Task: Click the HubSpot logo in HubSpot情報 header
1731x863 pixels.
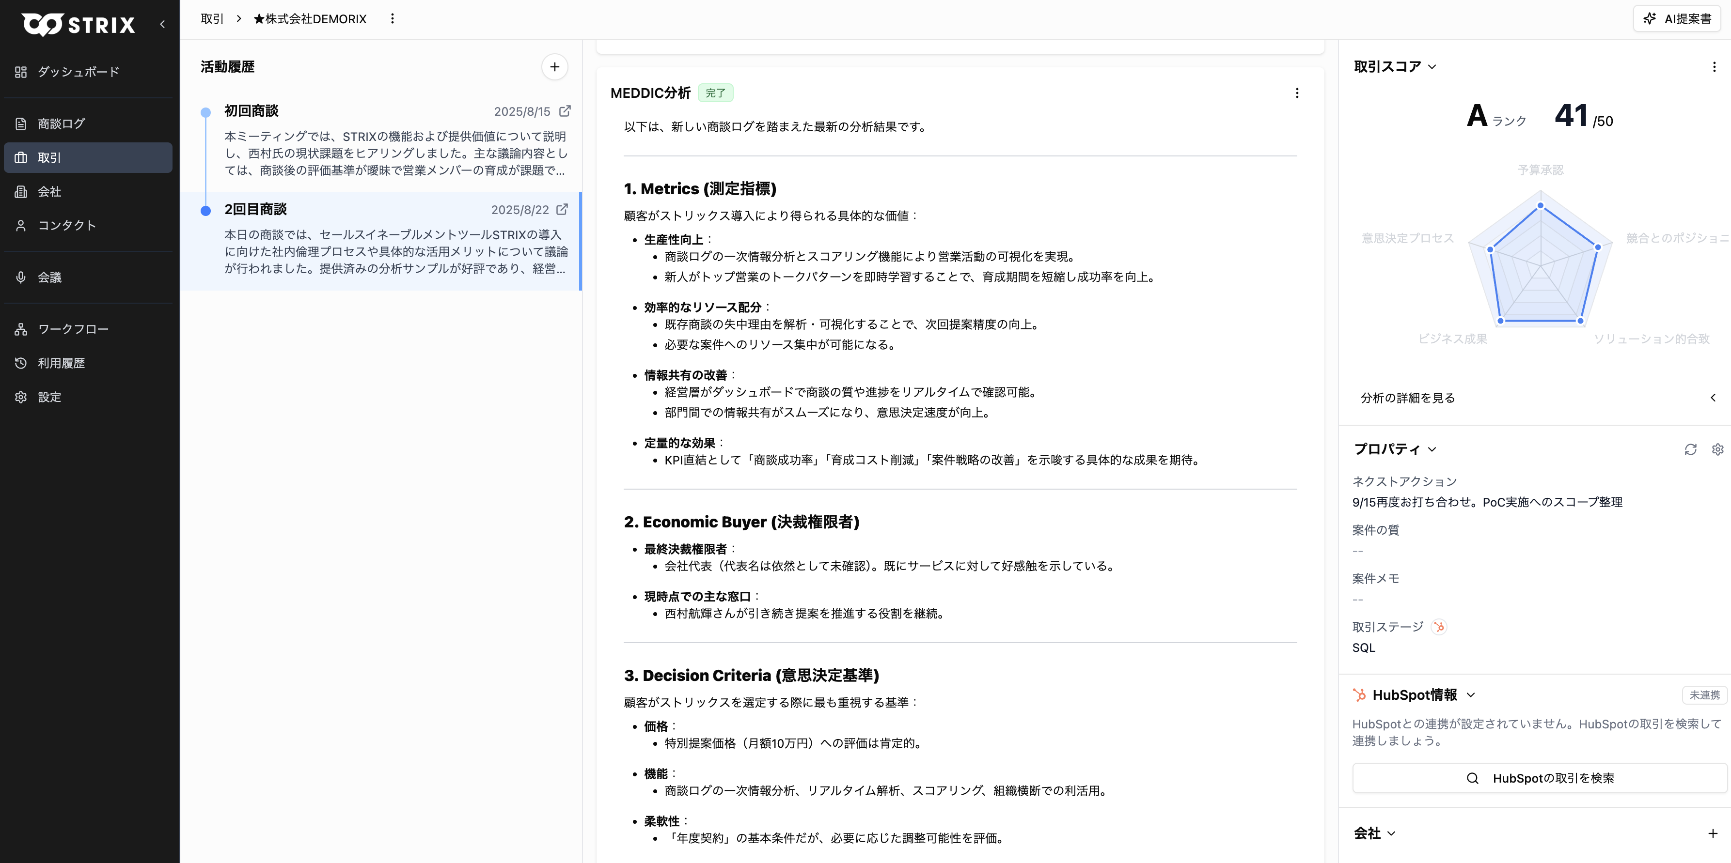Action: click(x=1359, y=695)
